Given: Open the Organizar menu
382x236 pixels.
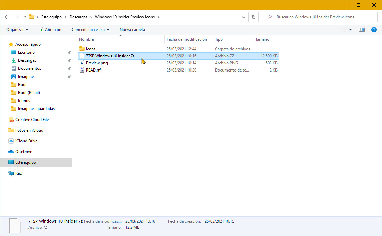Looking at the screenshot, I should click(x=17, y=30).
